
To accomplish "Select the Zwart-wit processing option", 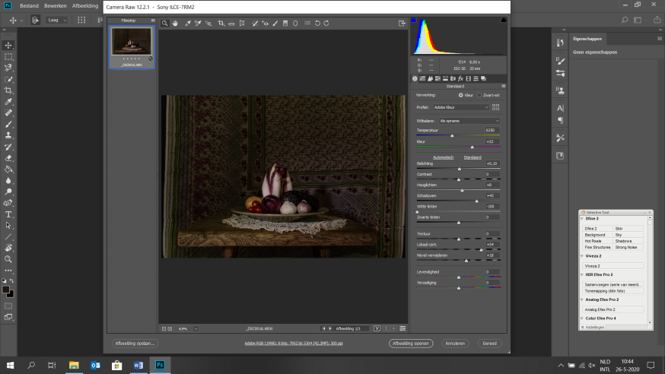I will tap(479, 95).
